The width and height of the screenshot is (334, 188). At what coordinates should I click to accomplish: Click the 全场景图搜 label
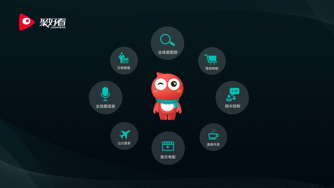tap(168, 52)
